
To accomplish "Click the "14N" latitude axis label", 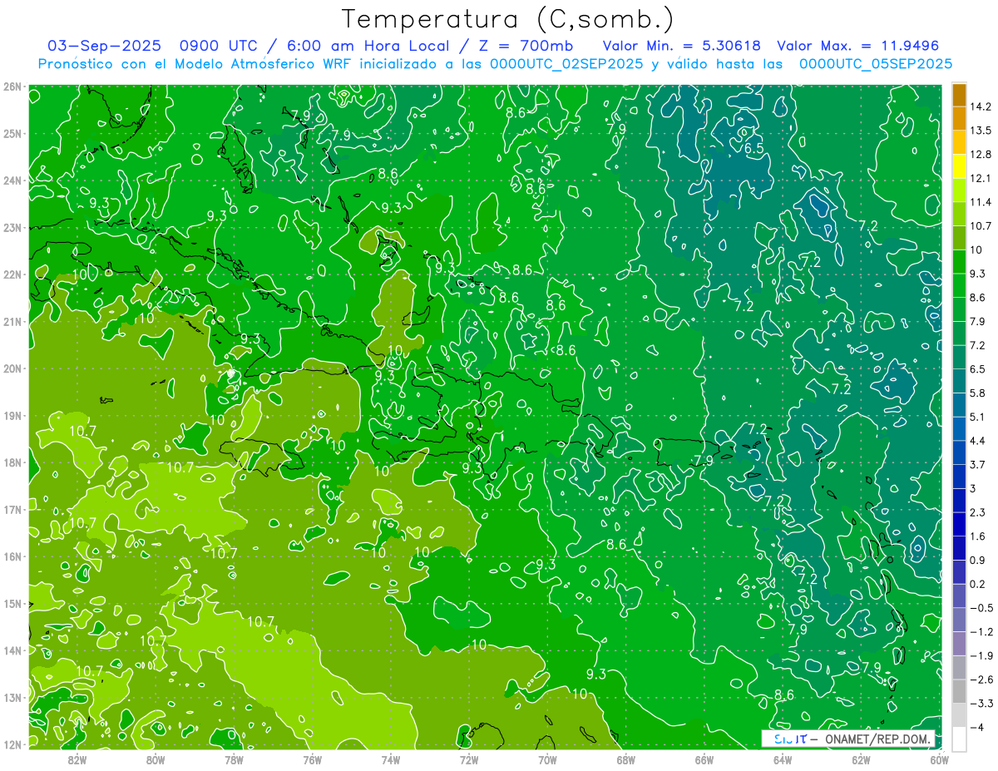I will [x=12, y=650].
